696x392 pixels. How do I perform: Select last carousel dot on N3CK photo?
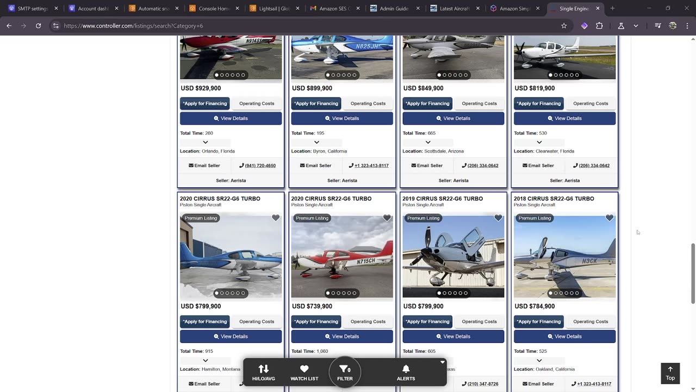click(577, 293)
